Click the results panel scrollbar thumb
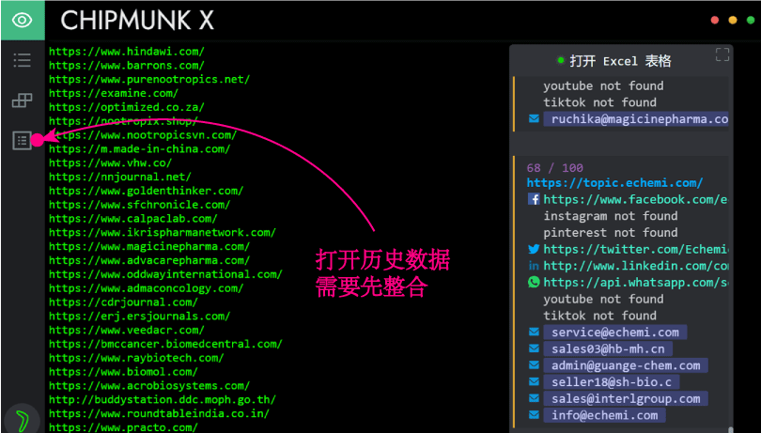The width and height of the screenshot is (761, 433). click(x=731, y=429)
